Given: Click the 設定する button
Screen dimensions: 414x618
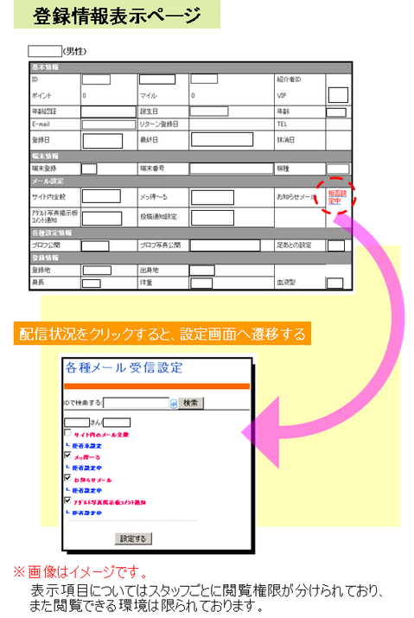Looking at the screenshot, I should coord(133,538).
